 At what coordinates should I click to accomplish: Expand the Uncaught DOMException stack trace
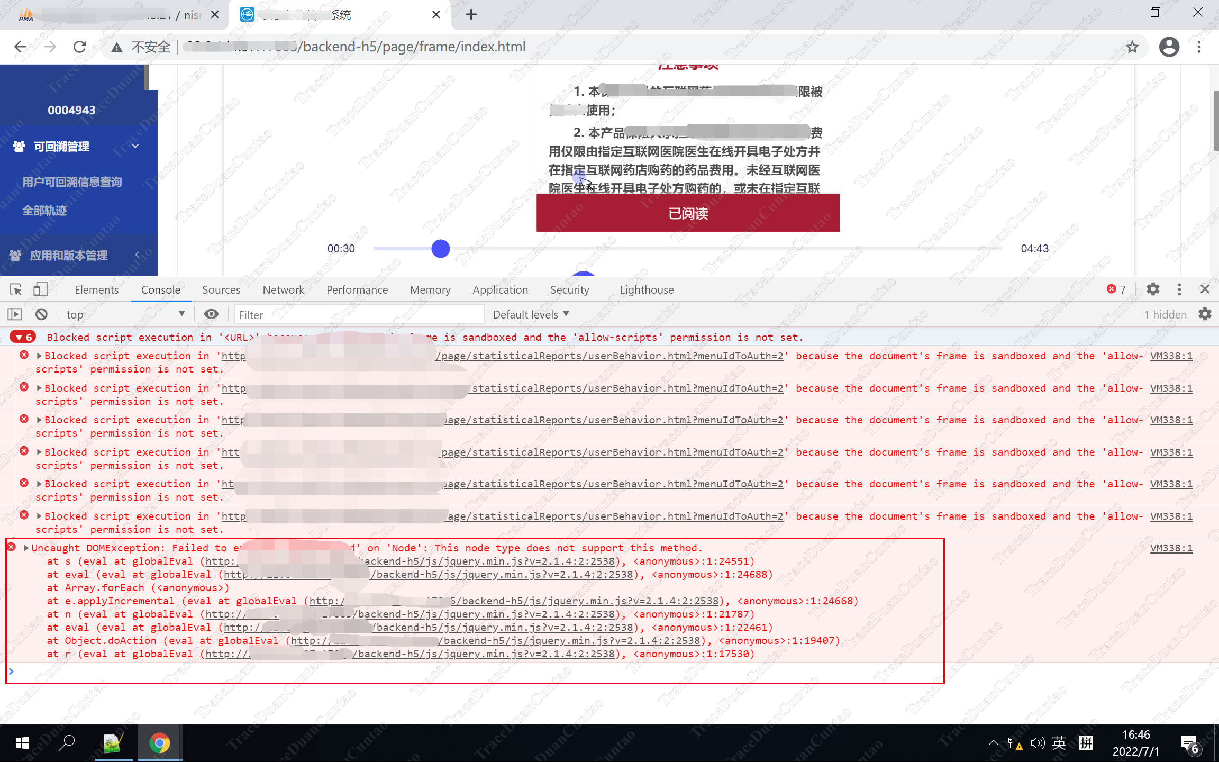pyautogui.click(x=25, y=548)
